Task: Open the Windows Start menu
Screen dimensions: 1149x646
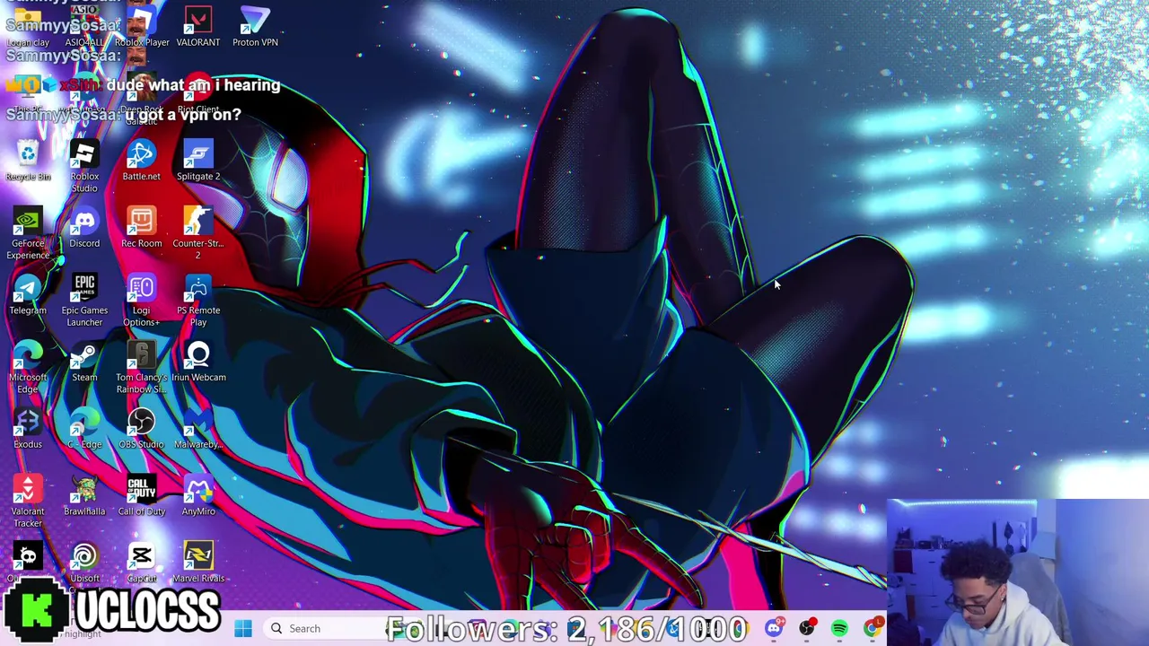Action: tap(243, 628)
